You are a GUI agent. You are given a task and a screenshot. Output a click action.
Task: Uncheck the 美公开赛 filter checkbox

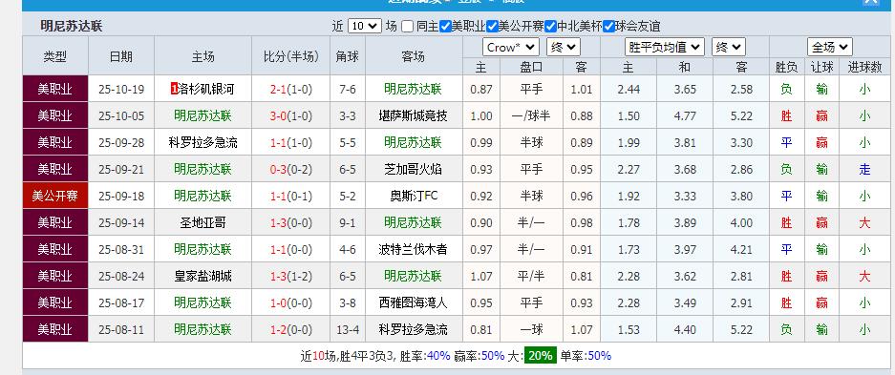click(x=493, y=26)
